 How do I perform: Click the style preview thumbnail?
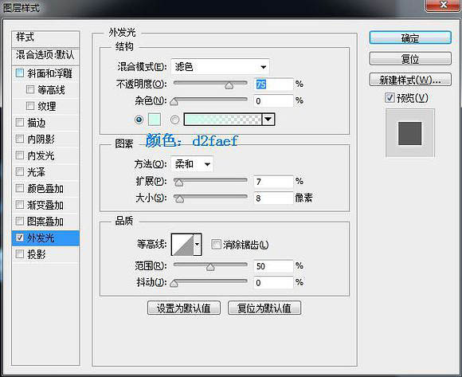(x=410, y=133)
